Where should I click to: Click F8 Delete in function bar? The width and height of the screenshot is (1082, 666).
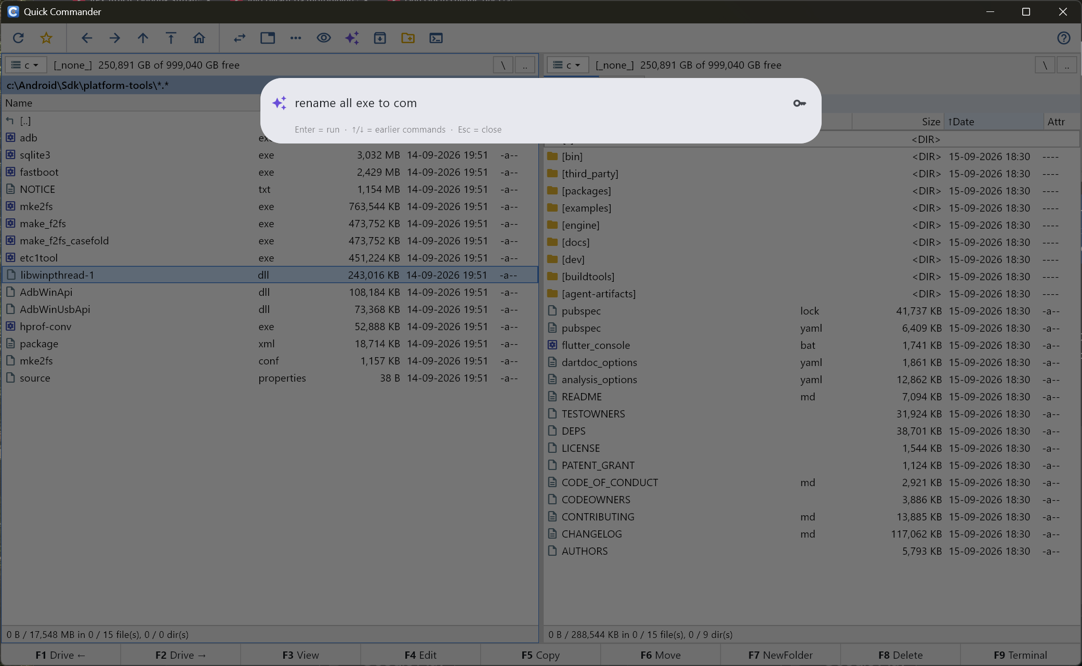pos(901,655)
